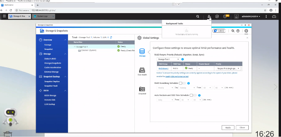Viewport: 281px width, 137px height.
Task: Open Remote Disk in sidebar
Action: coord(50,100)
